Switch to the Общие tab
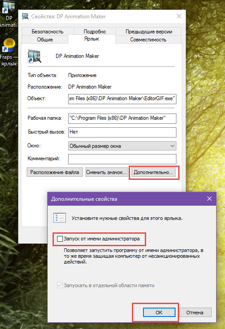 pyautogui.click(x=45, y=40)
